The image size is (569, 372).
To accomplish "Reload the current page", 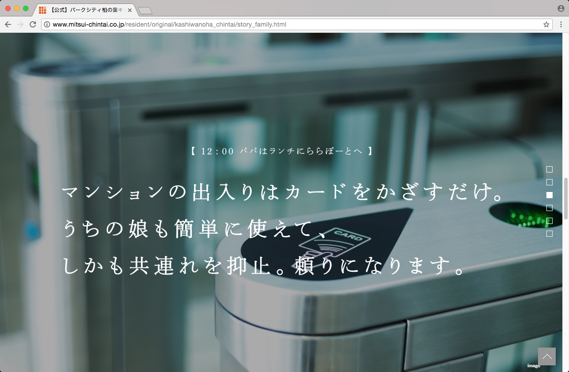I will point(33,24).
